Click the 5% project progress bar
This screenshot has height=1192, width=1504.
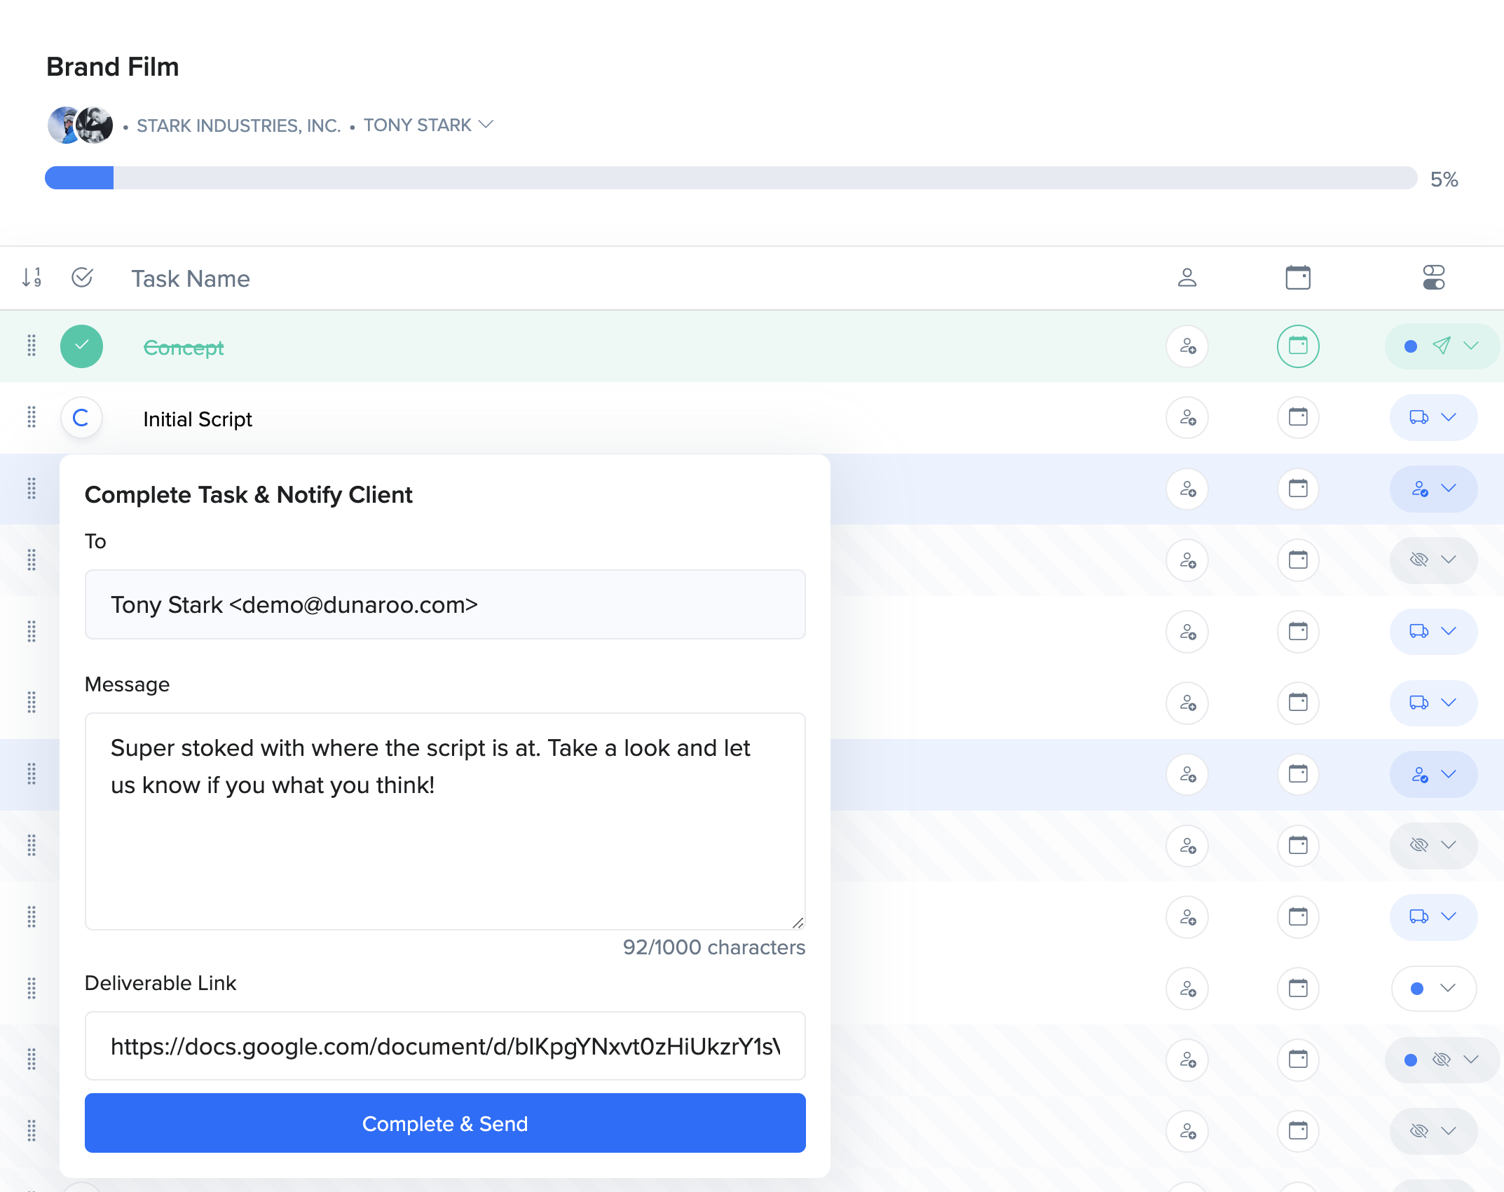click(x=730, y=178)
